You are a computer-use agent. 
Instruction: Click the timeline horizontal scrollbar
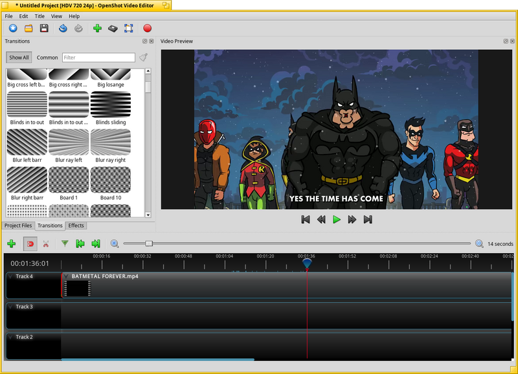(x=158, y=360)
